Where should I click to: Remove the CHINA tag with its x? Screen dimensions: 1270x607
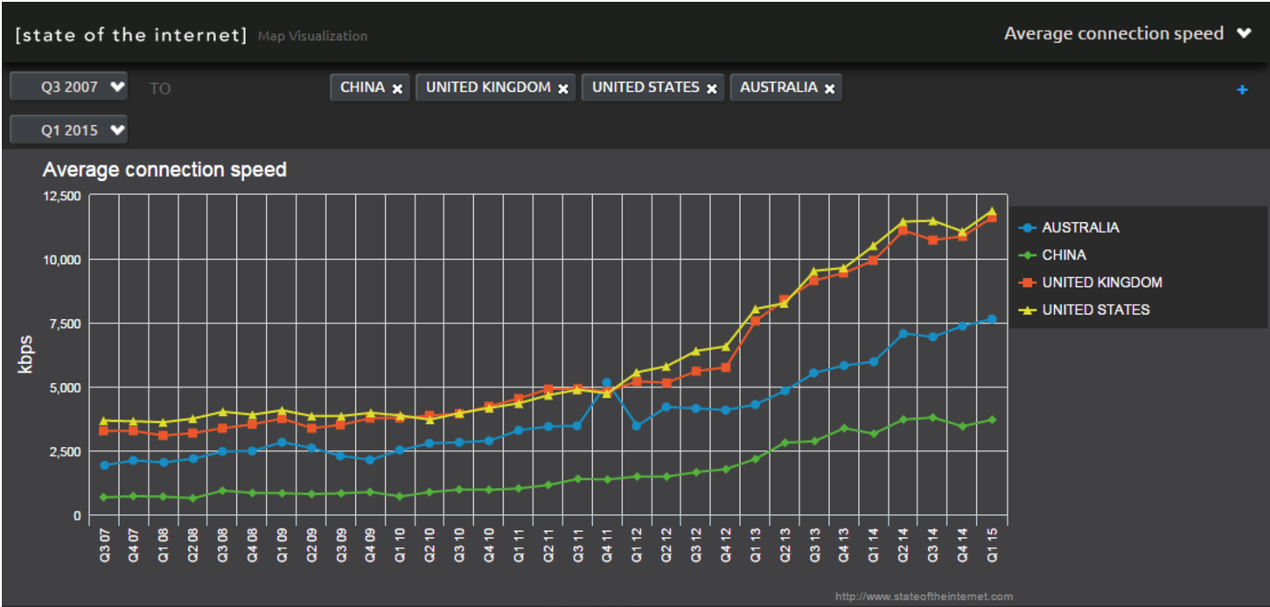click(397, 88)
